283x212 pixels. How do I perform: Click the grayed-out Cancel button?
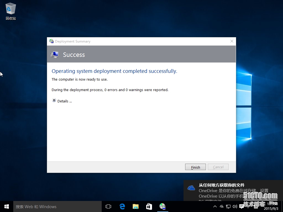click(x=218, y=167)
